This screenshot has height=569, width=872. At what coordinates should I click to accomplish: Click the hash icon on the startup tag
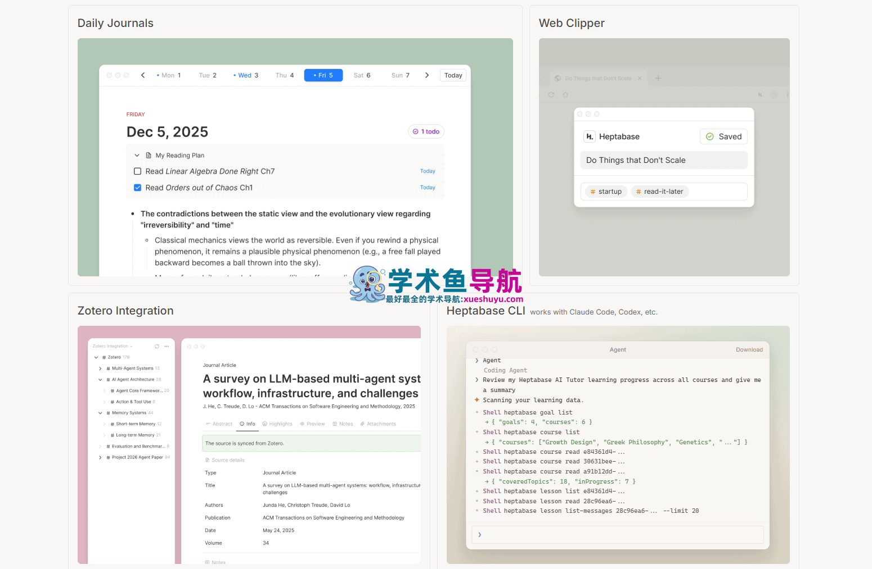click(592, 192)
